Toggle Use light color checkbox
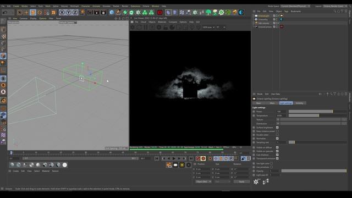The image size is (352, 198). (x=271, y=163)
